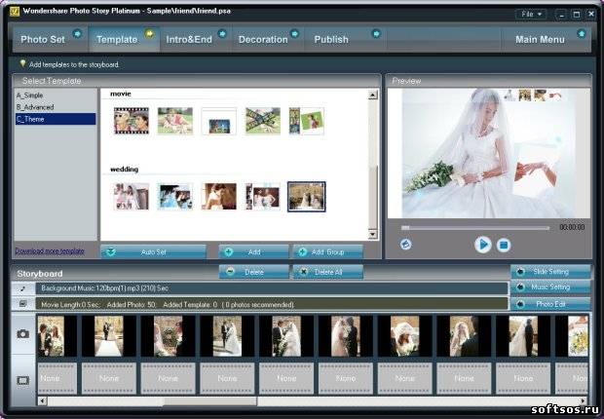This screenshot has height=419, width=604.
Task: Select fourth movie template with crossed filmstrips
Action: [x=263, y=121]
